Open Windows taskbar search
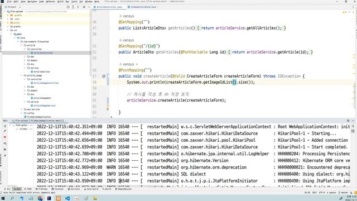357x201 pixels. (12, 198)
